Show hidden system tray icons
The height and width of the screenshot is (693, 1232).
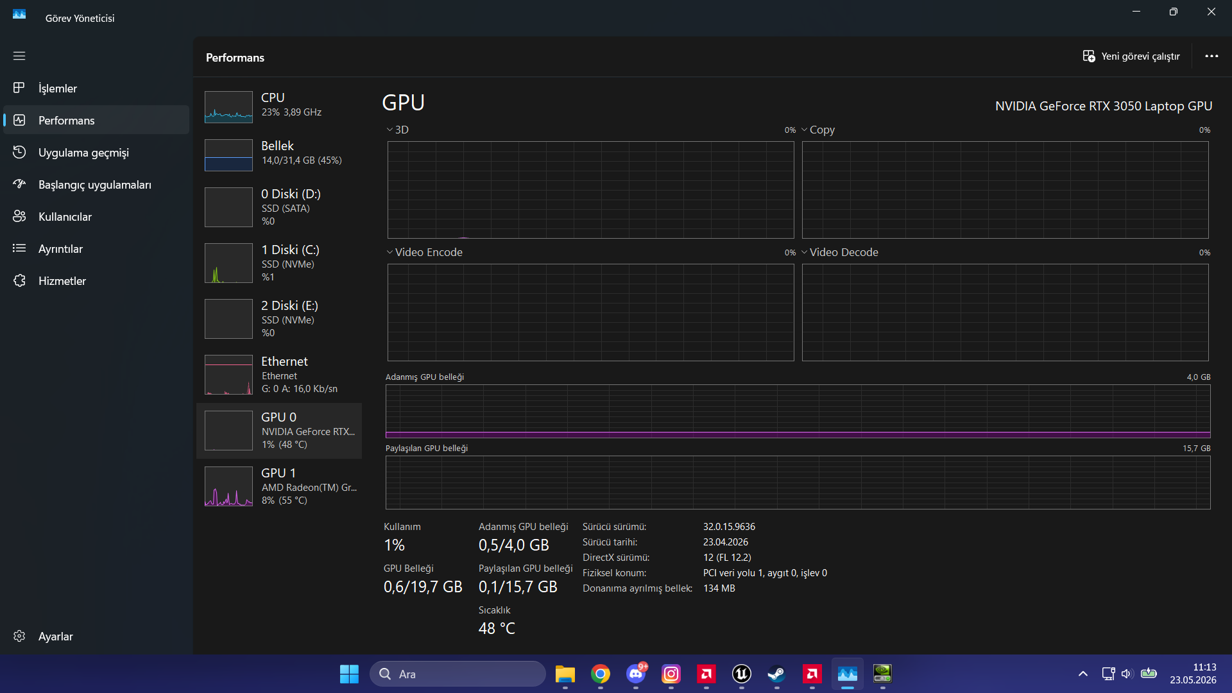click(x=1083, y=674)
